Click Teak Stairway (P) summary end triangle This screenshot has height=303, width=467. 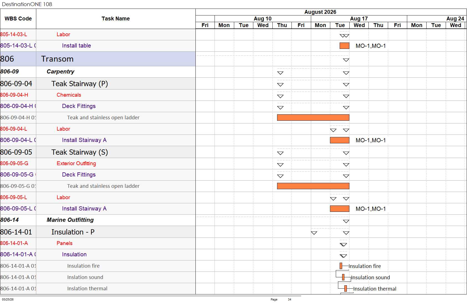point(346,85)
